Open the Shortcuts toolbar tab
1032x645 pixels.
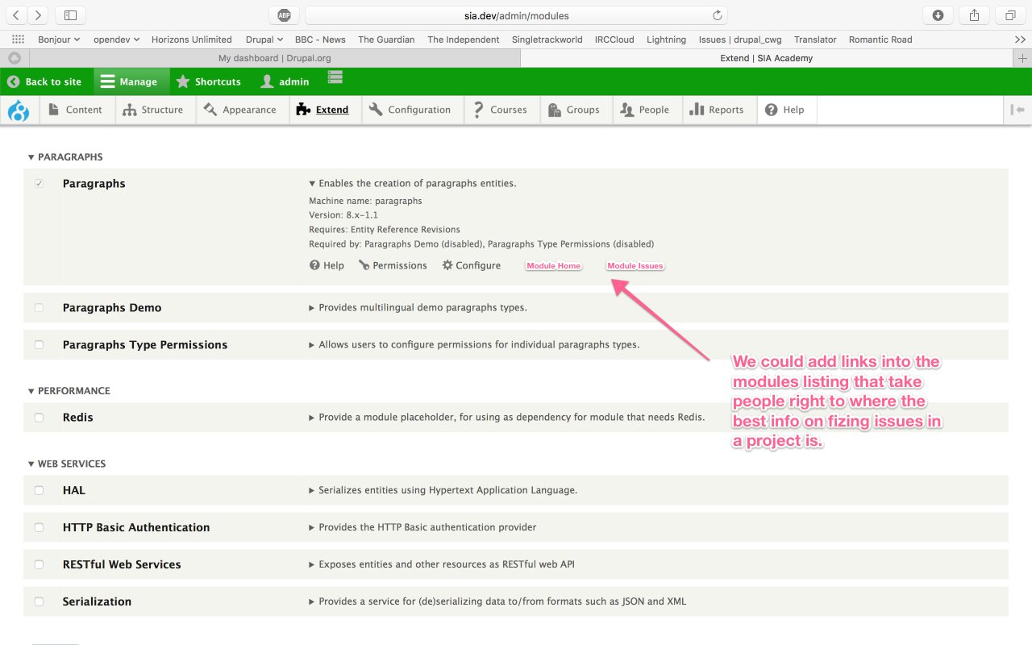209,81
